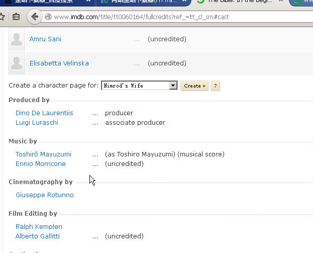313x253 pixels.
Task: Open Elisabetta Velinska's avatar thumbnail
Action: tap(17, 63)
